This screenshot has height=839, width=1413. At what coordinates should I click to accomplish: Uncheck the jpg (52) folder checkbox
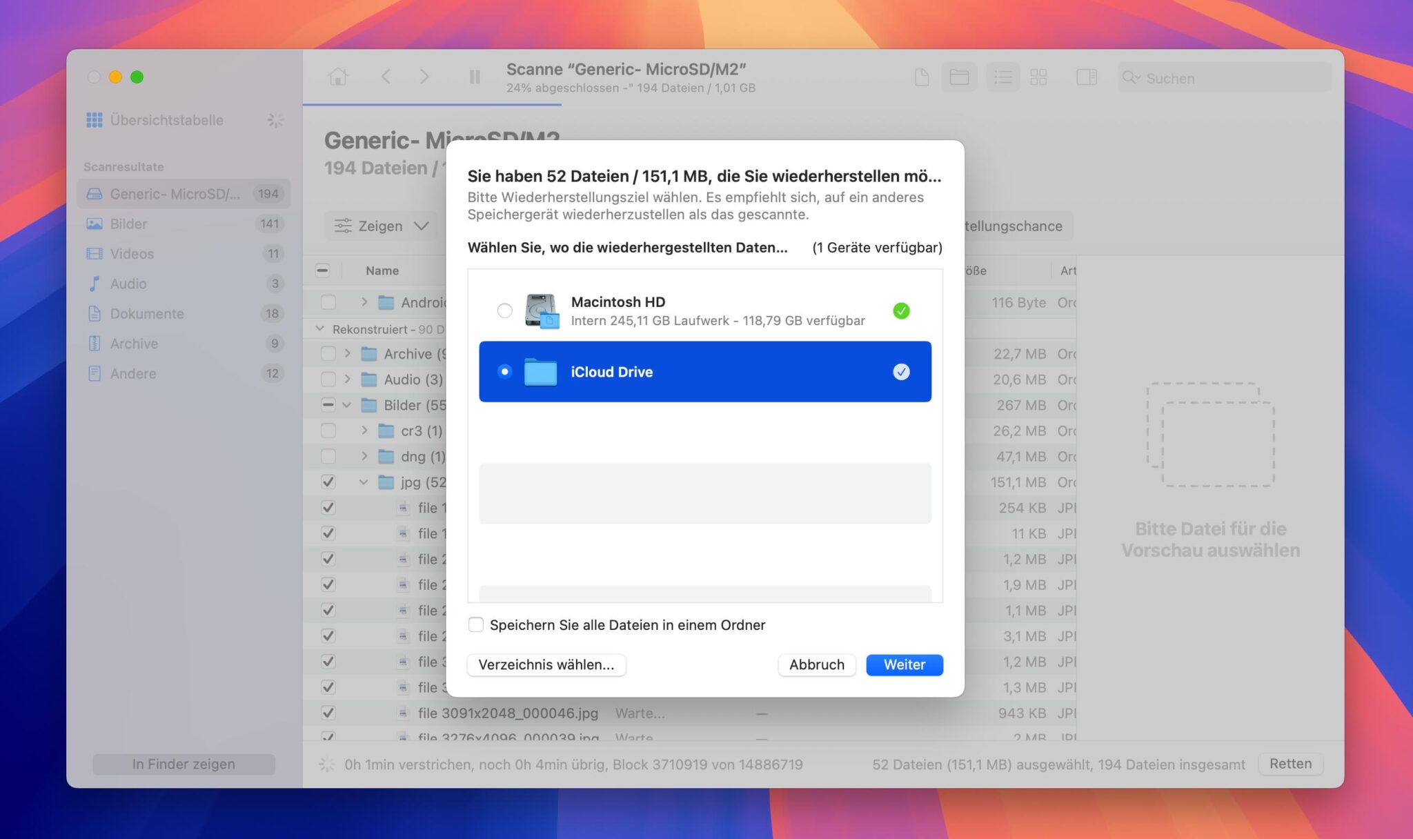click(x=328, y=482)
